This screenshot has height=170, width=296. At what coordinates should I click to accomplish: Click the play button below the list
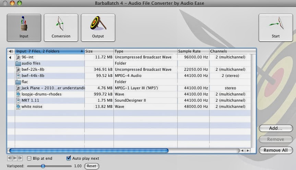pyautogui.click(x=15, y=158)
